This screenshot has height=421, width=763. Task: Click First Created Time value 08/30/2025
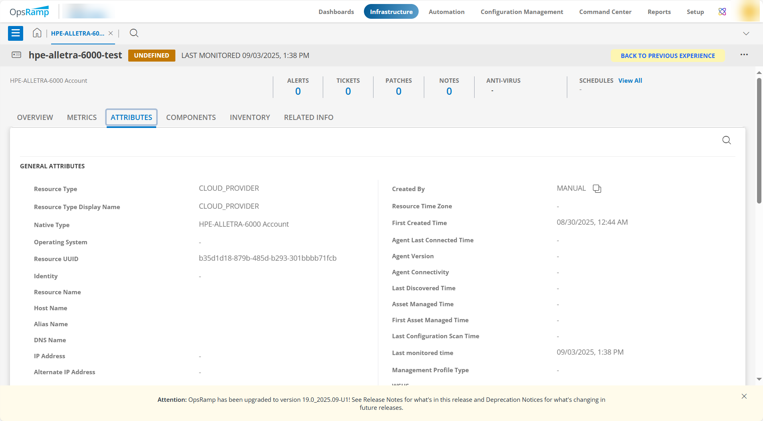tap(592, 222)
